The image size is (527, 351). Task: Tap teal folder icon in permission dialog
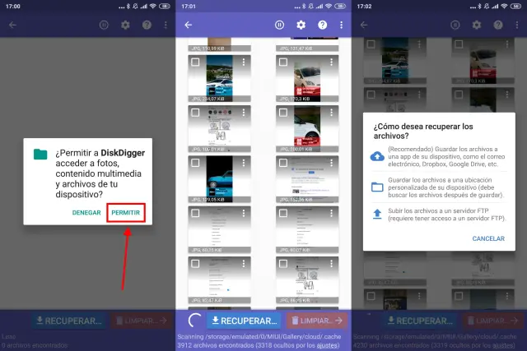click(40, 154)
